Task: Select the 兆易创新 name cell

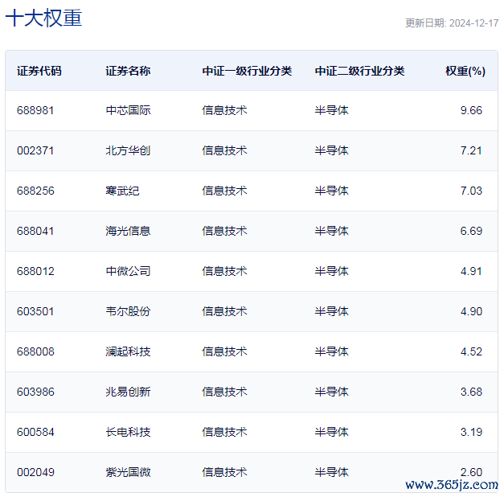Action: [128, 392]
